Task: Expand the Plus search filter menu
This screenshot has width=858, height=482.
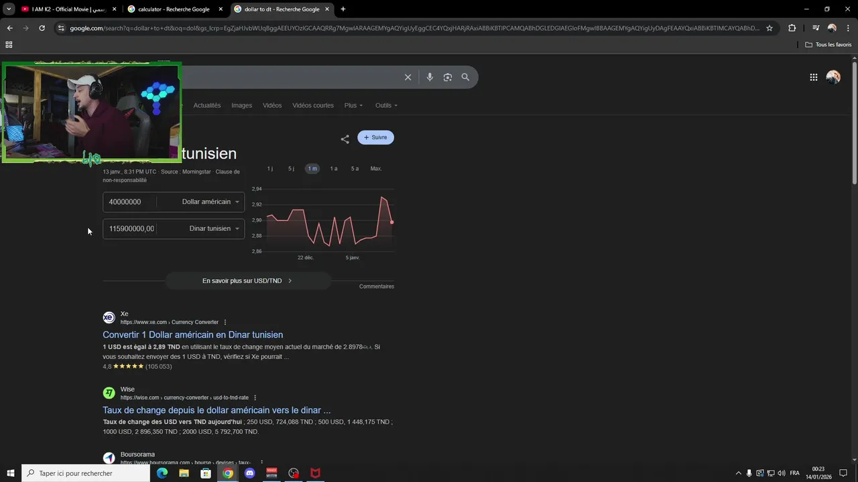Action: click(353, 106)
